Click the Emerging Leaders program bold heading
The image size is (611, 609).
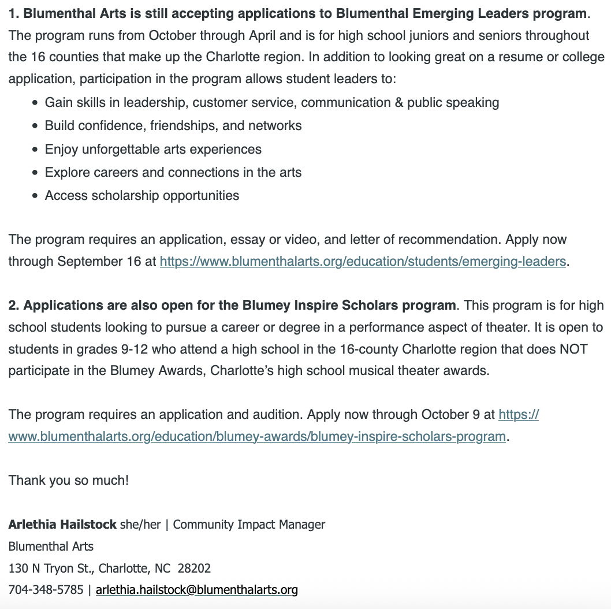pos(299,13)
